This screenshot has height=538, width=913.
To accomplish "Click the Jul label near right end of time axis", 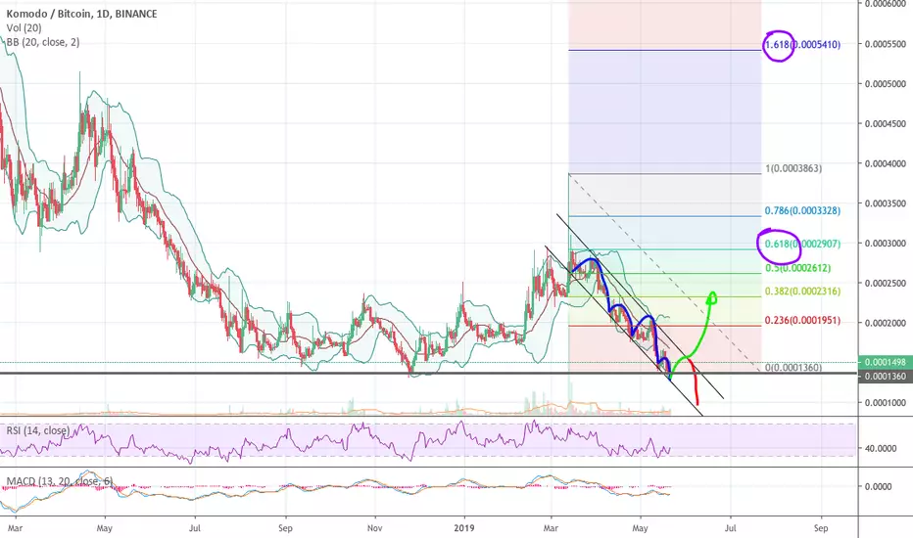I will 730,528.
